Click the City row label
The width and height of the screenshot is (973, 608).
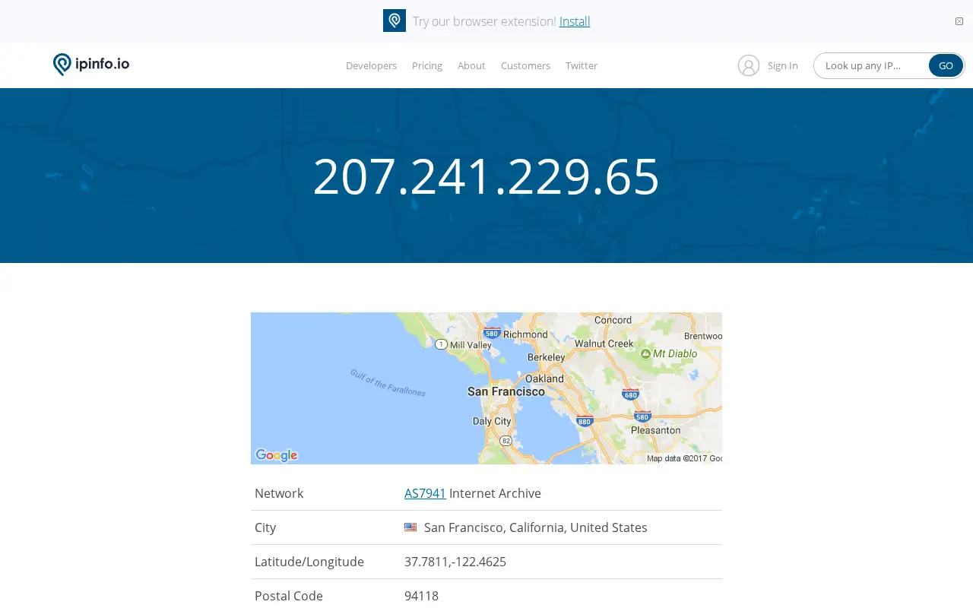coord(265,527)
